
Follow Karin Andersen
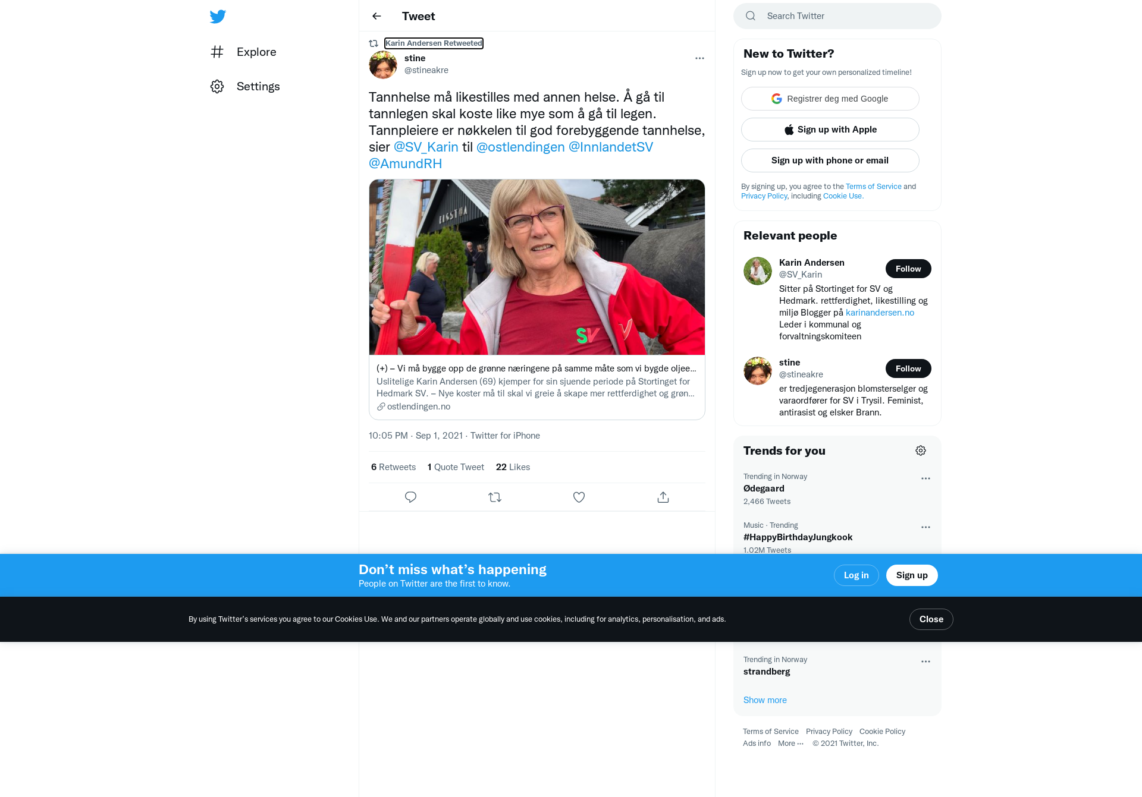(x=908, y=269)
